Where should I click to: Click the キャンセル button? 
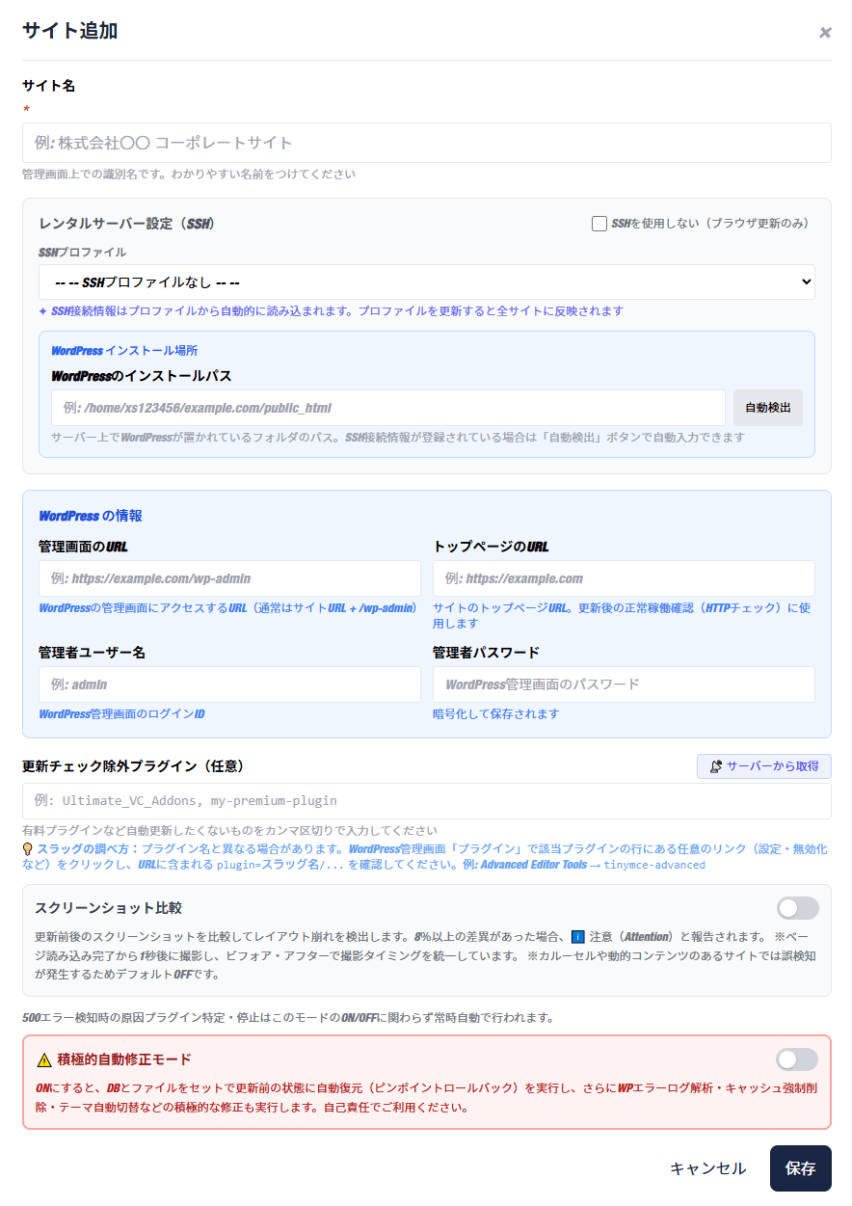[x=707, y=1168]
